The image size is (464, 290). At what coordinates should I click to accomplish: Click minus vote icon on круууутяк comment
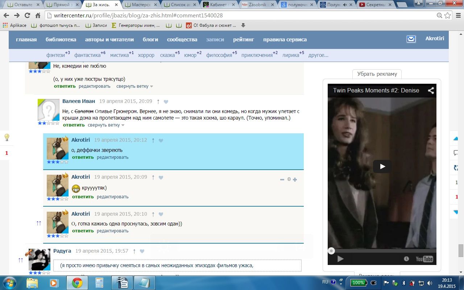(282, 179)
